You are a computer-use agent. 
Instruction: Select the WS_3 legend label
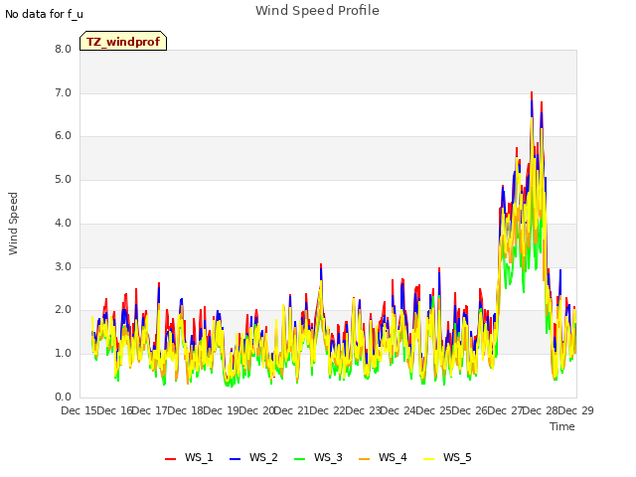[328, 457]
